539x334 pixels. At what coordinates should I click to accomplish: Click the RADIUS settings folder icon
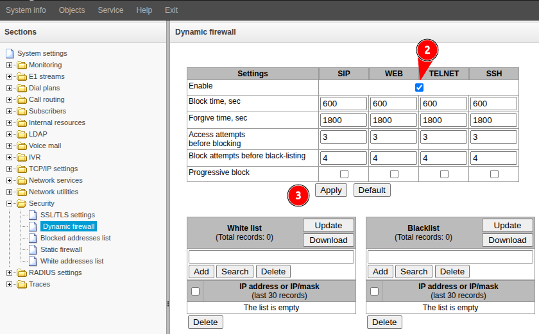22,273
